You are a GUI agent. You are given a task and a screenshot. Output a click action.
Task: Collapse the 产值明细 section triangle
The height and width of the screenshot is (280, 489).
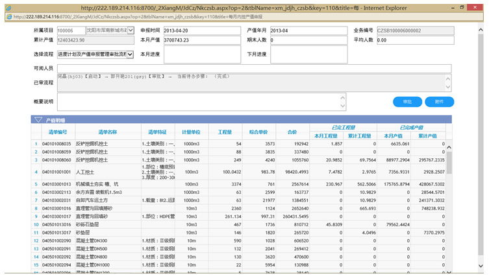38,120
